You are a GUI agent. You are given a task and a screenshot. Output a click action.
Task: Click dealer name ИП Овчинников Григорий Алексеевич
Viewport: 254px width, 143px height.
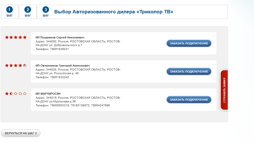click(x=63, y=66)
